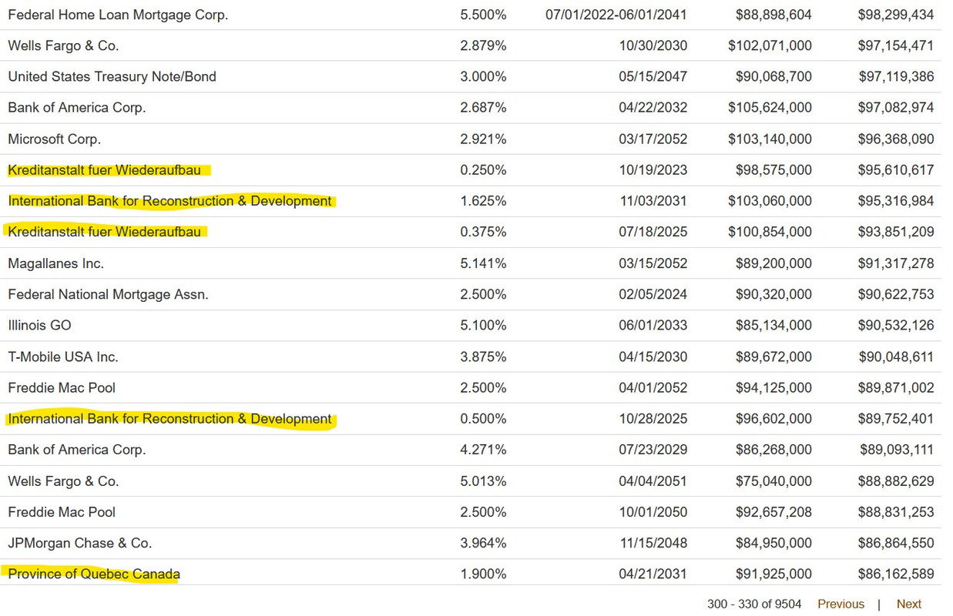Click the 3.875% coupon rate cell

click(483, 357)
